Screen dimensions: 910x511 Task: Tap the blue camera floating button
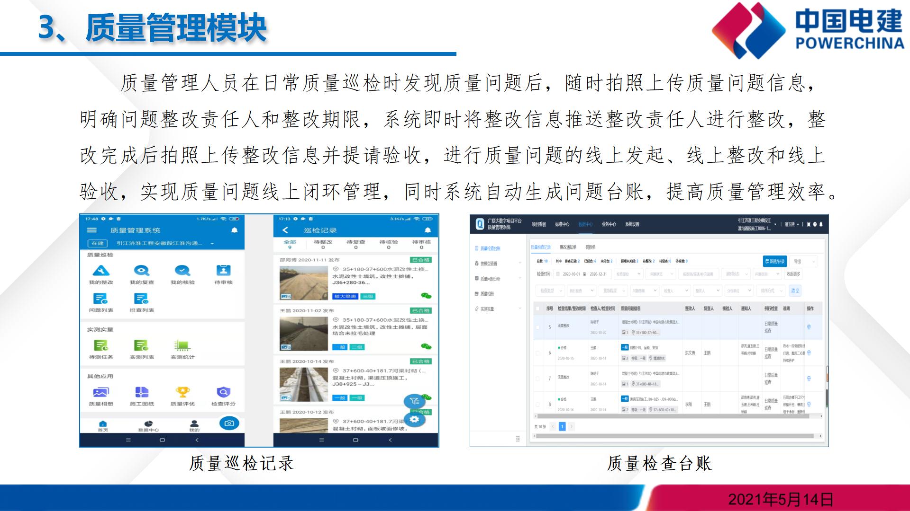(229, 423)
